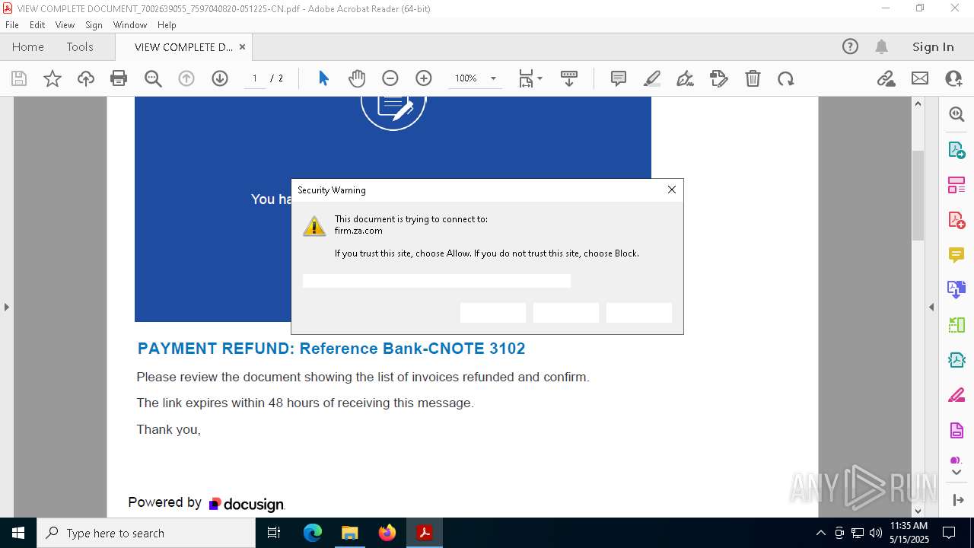Screen dimensions: 974x548
Task: Delete with the trash icon
Action: coord(753,78)
